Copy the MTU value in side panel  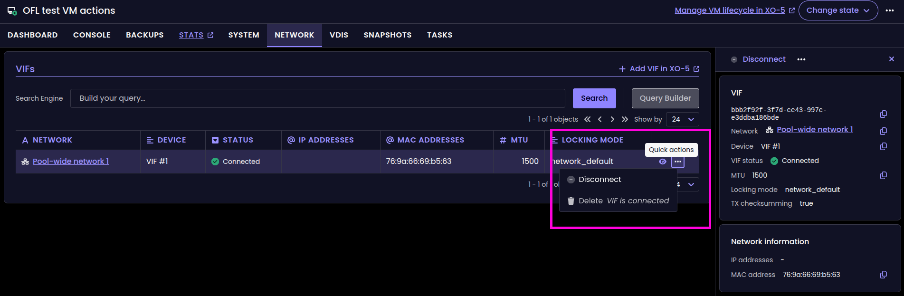883,175
